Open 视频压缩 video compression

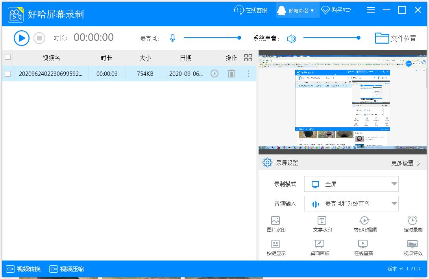pyautogui.click(x=67, y=269)
